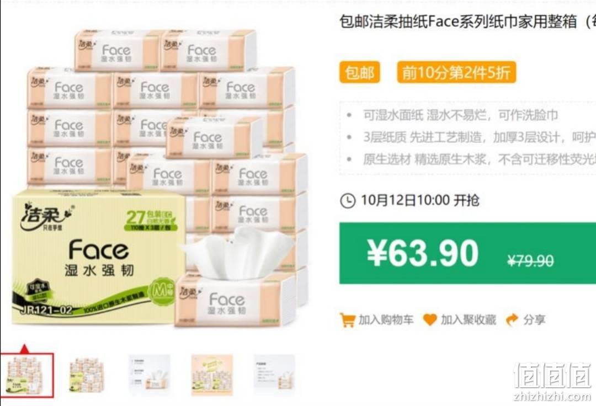Click the clock icon beside sale time
The height and width of the screenshot is (406, 596).
click(x=348, y=201)
